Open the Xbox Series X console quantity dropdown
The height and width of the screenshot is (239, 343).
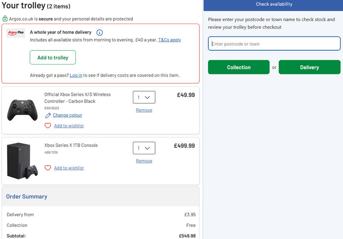pyautogui.click(x=144, y=148)
